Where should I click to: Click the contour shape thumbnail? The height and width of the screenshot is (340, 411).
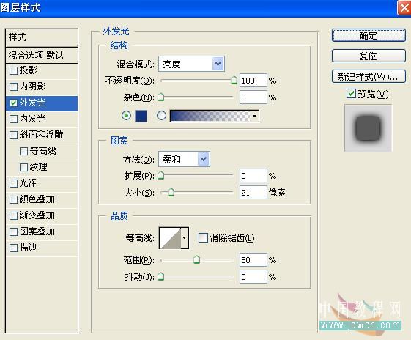coord(170,238)
